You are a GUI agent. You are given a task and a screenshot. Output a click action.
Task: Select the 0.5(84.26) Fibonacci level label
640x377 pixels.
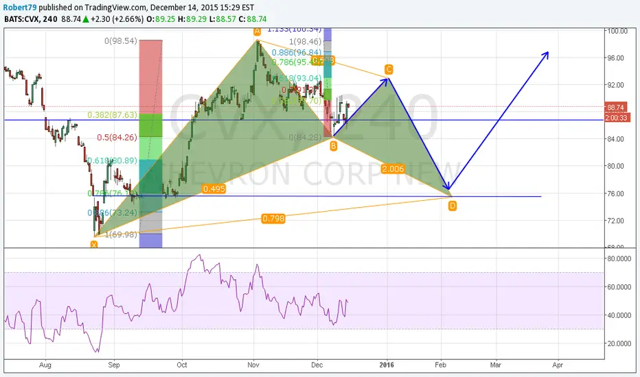[117, 137]
